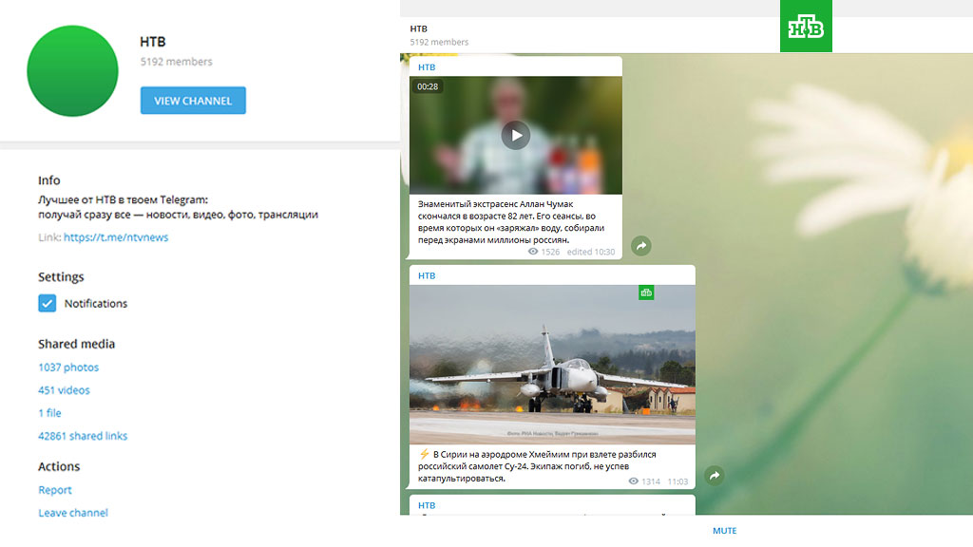Click the НТВ chat header title

coord(419,28)
